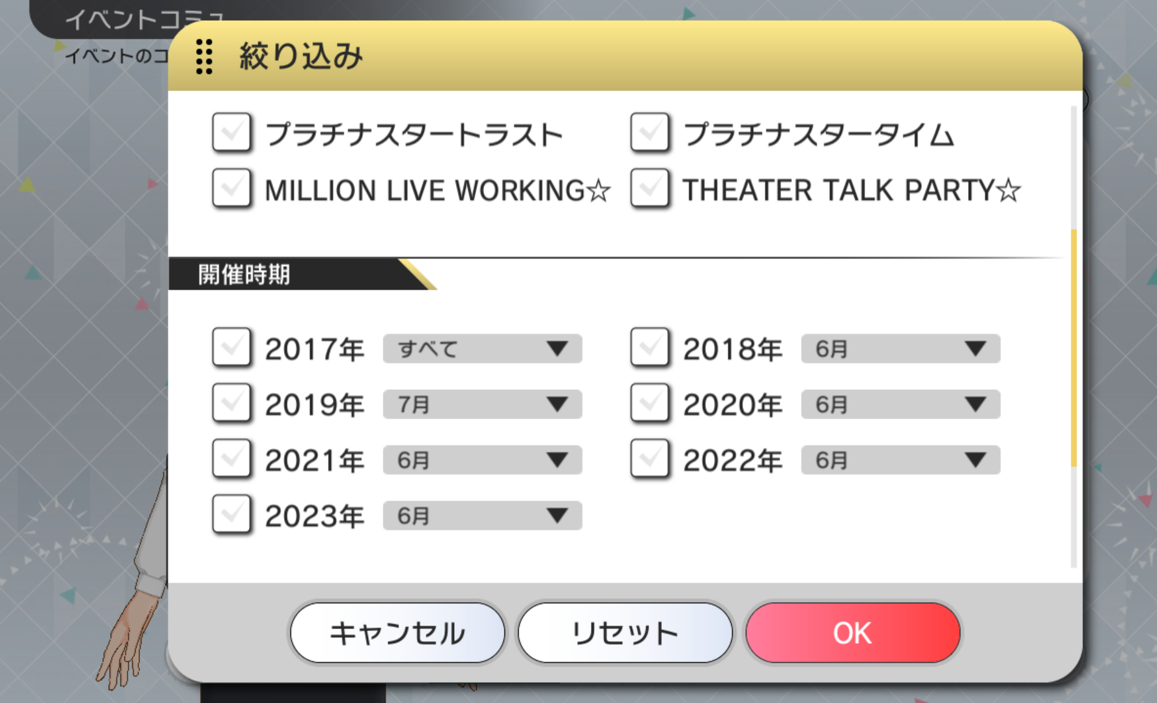Open the 2023年 month dropdown
This screenshot has width=1157, height=703.
482,516
